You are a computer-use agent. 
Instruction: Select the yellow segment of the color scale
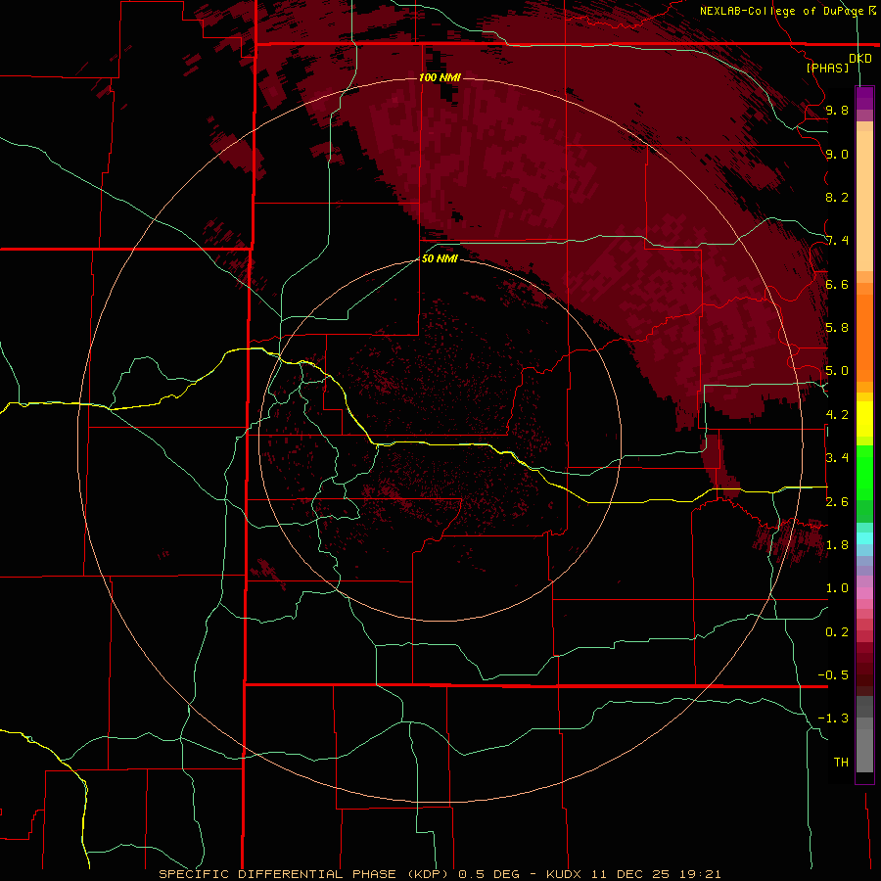pyautogui.click(x=864, y=419)
